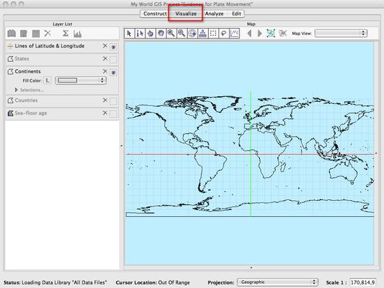Expand the Selections disclosure triangle
384x288 pixels.
[x=16, y=90]
